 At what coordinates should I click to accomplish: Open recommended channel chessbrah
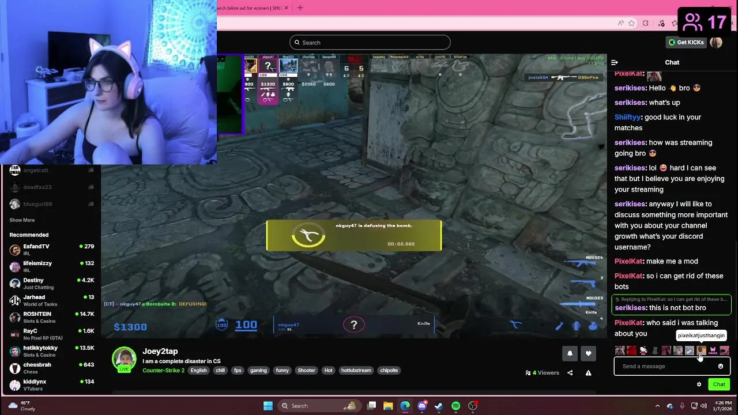(x=52, y=368)
